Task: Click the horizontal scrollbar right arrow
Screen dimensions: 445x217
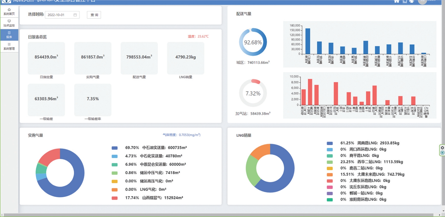Action: click(440, 215)
